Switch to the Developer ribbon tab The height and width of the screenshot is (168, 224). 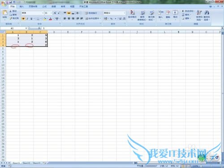click(84, 6)
